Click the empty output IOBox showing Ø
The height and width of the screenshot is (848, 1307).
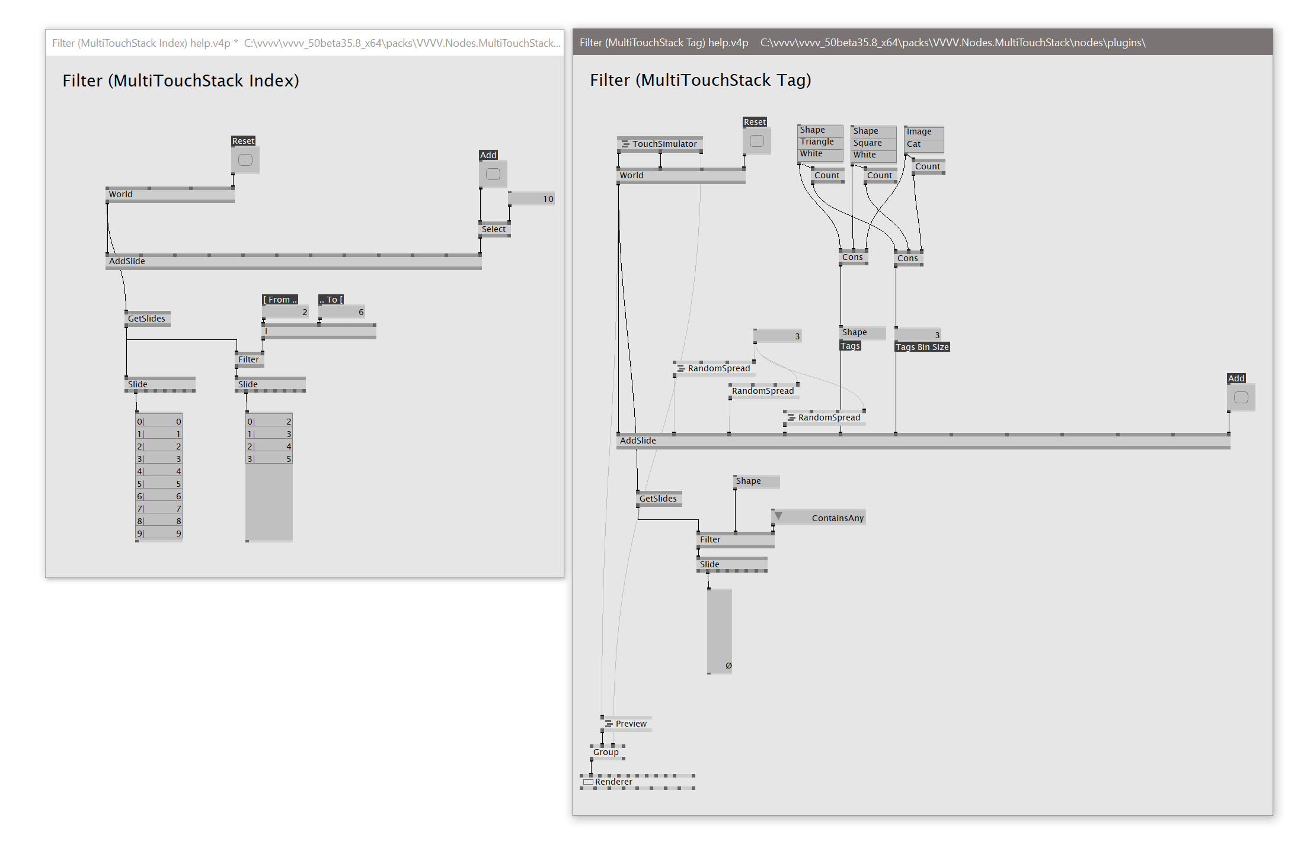[x=720, y=631]
